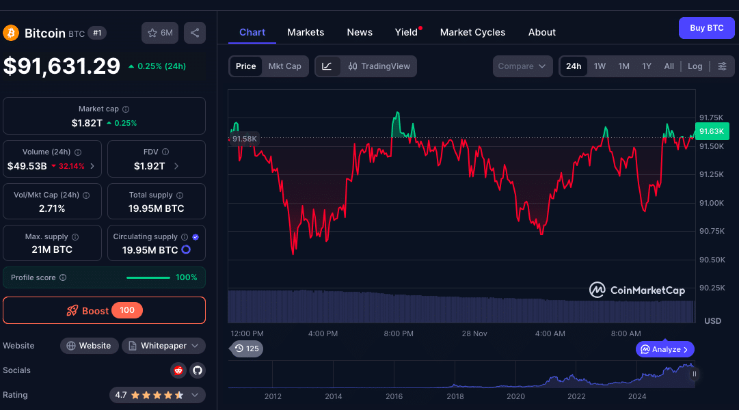Click the Total supply info icon

click(180, 195)
